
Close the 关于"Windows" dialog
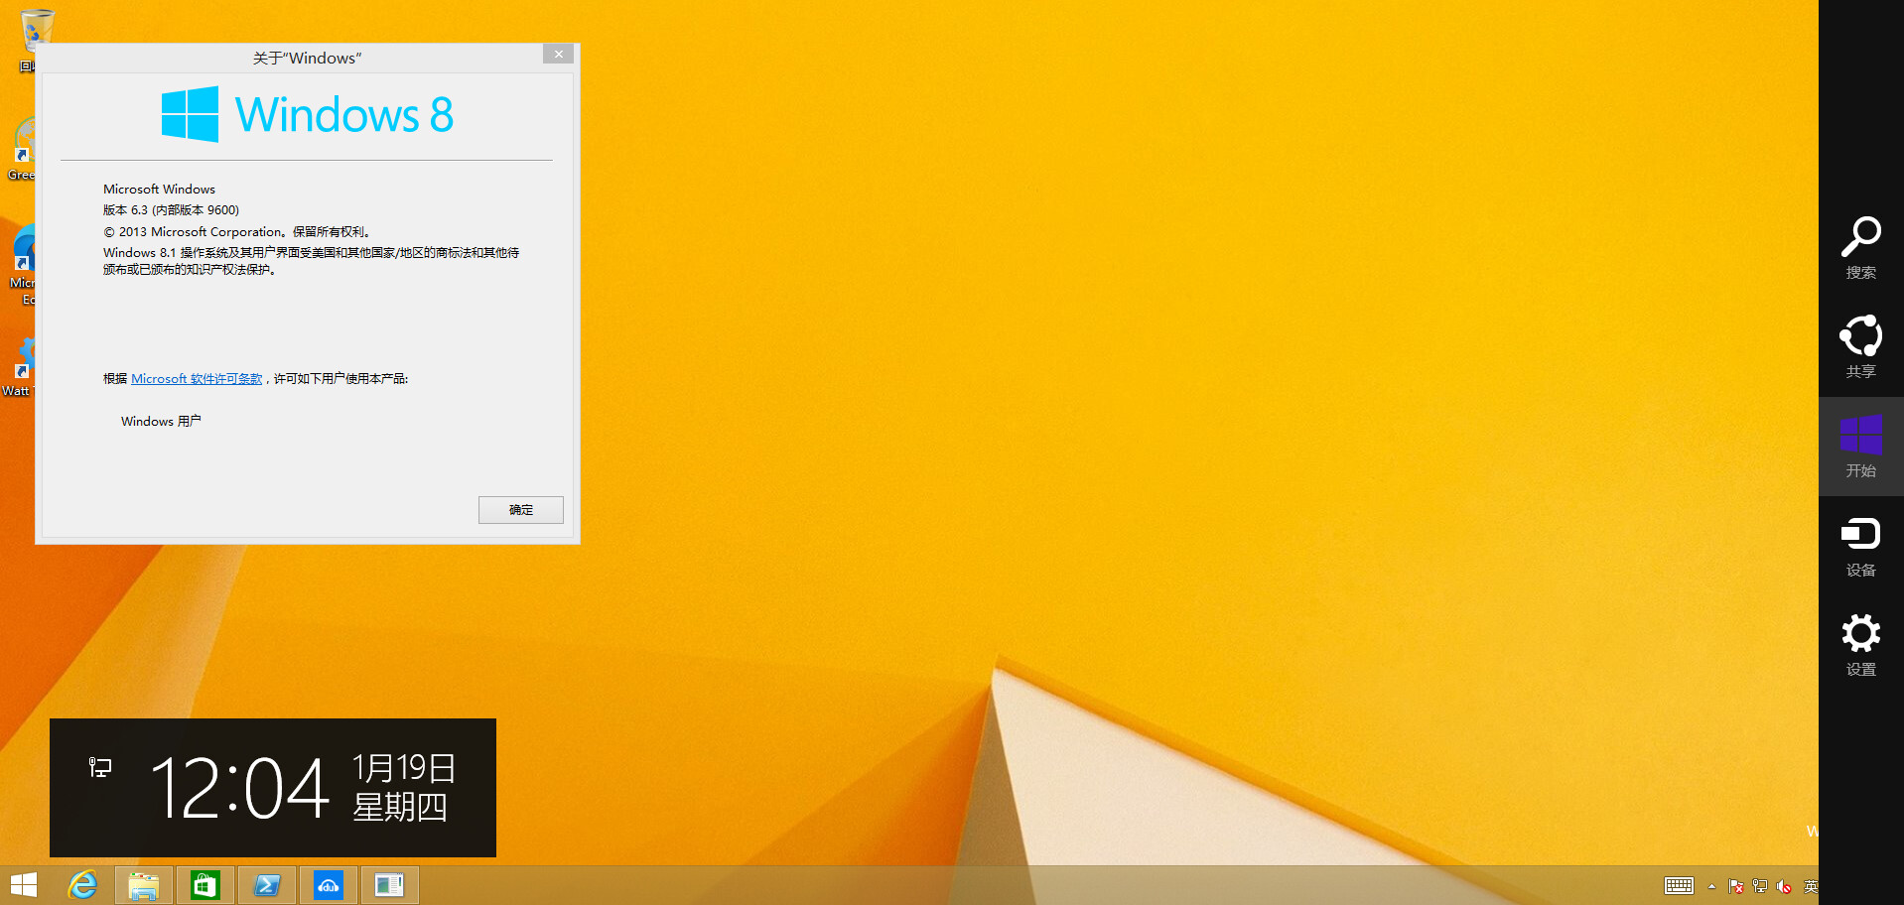(x=559, y=55)
